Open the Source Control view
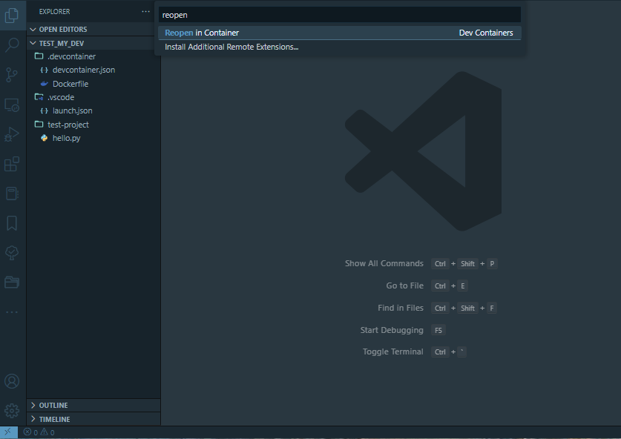This screenshot has height=439, width=621. click(x=12, y=74)
